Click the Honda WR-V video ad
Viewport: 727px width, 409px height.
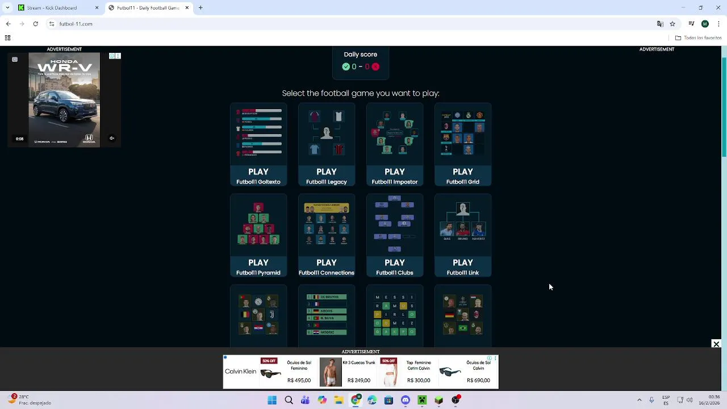tap(64, 100)
